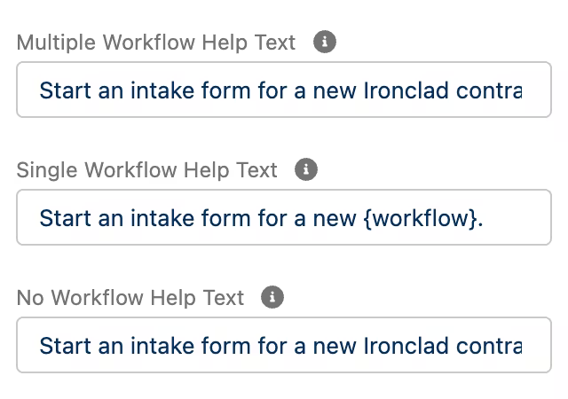Image resolution: width=568 pixels, height=399 pixels.
Task: Click word 'Start' in No Workflow field
Action: (x=65, y=346)
